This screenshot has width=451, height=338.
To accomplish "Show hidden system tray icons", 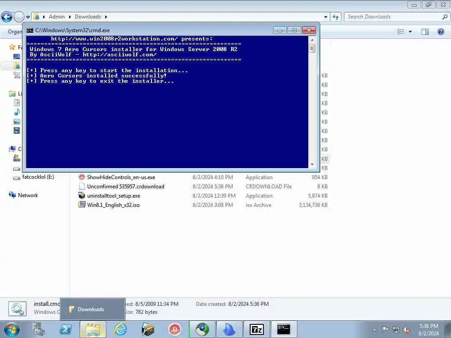I will click(374, 330).
